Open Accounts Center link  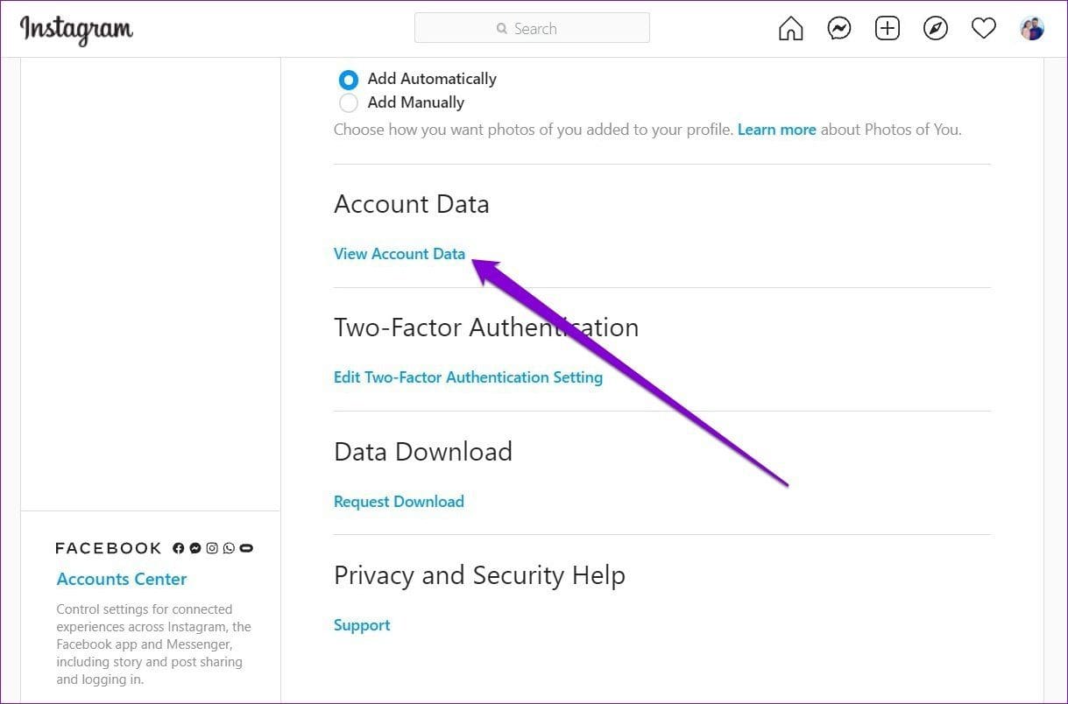coord(122,579)
